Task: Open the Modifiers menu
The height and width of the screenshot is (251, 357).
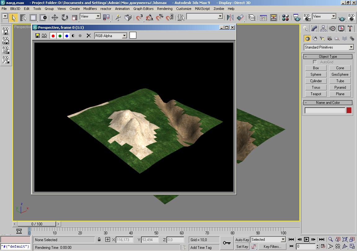Action: click(90, 9)
